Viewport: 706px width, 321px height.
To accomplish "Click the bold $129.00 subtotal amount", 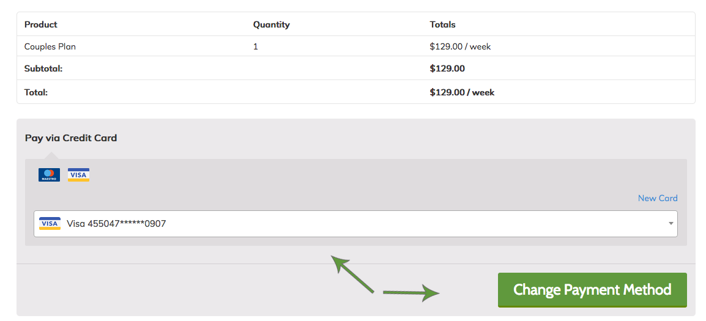I will 447,68.
